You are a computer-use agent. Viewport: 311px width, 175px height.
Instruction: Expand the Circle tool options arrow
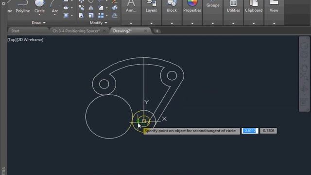[x=39, y=15]
